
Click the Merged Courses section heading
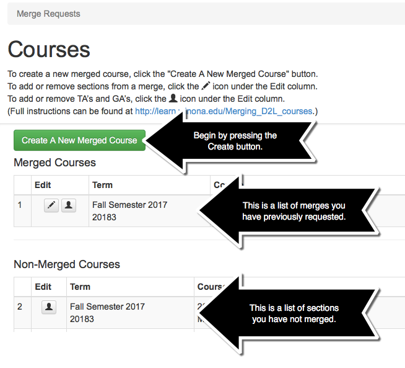54,163
